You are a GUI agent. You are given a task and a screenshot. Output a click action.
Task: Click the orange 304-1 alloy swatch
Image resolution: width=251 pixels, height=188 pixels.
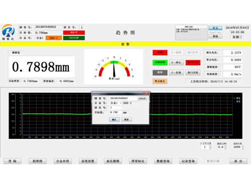point(54,38)
